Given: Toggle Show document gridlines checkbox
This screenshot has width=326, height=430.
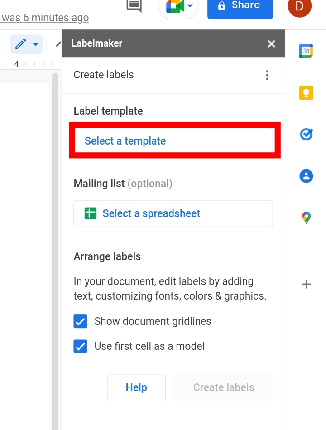Looking at the screenshot, I should tap(80, 321).
